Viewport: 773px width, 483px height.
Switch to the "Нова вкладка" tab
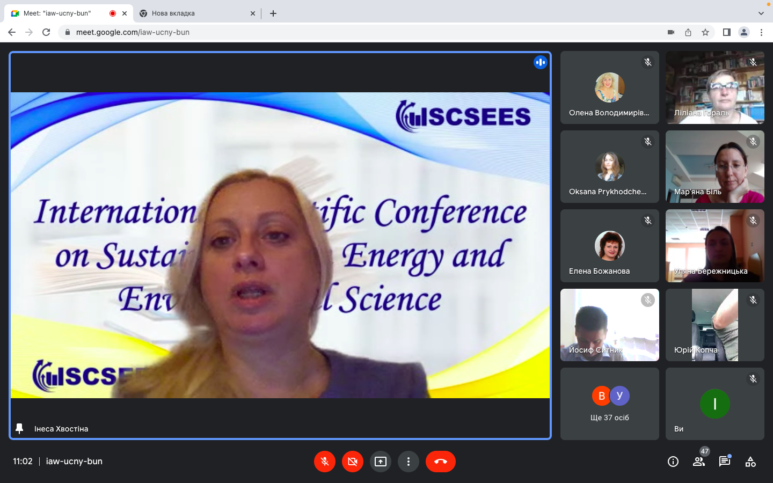click(x=193, y=13)
